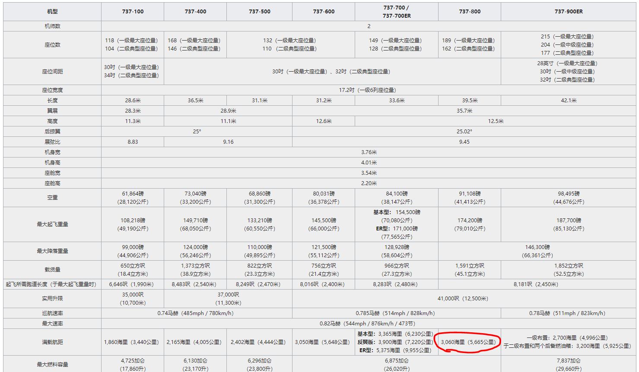The width and height of the screenshot is (639, 372).
Task: Click the '最大降落重量' row label
Action: (x=52, y=251)
